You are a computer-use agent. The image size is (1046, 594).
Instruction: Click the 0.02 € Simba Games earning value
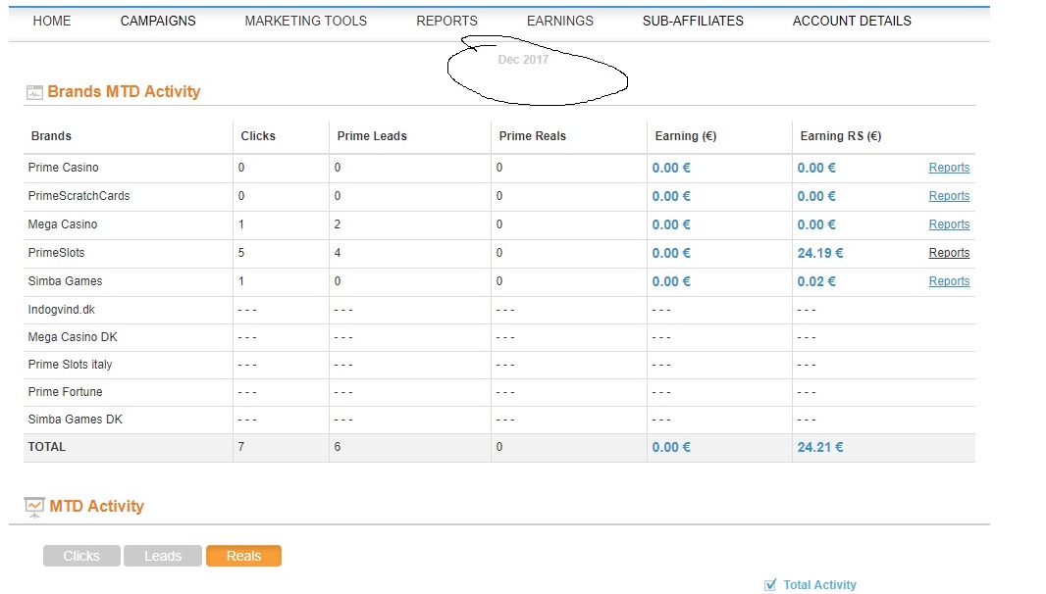click(816, 281)
